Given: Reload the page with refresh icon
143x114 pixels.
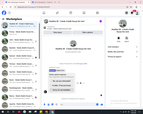Looking at the screenshot, I should 11,7.
